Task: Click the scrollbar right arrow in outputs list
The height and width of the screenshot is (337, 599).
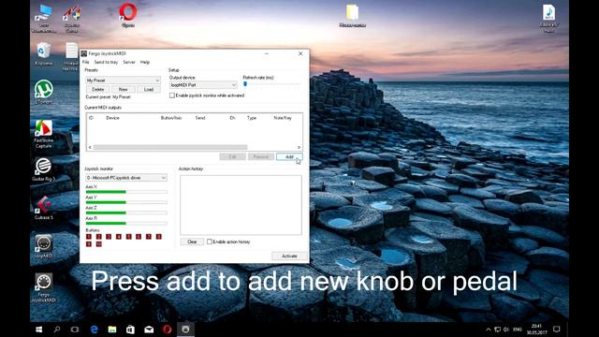Action: (x=299, y=148)
